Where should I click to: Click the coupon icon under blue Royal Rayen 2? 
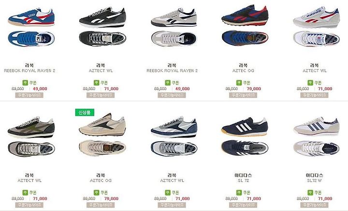tap(25, 83)
